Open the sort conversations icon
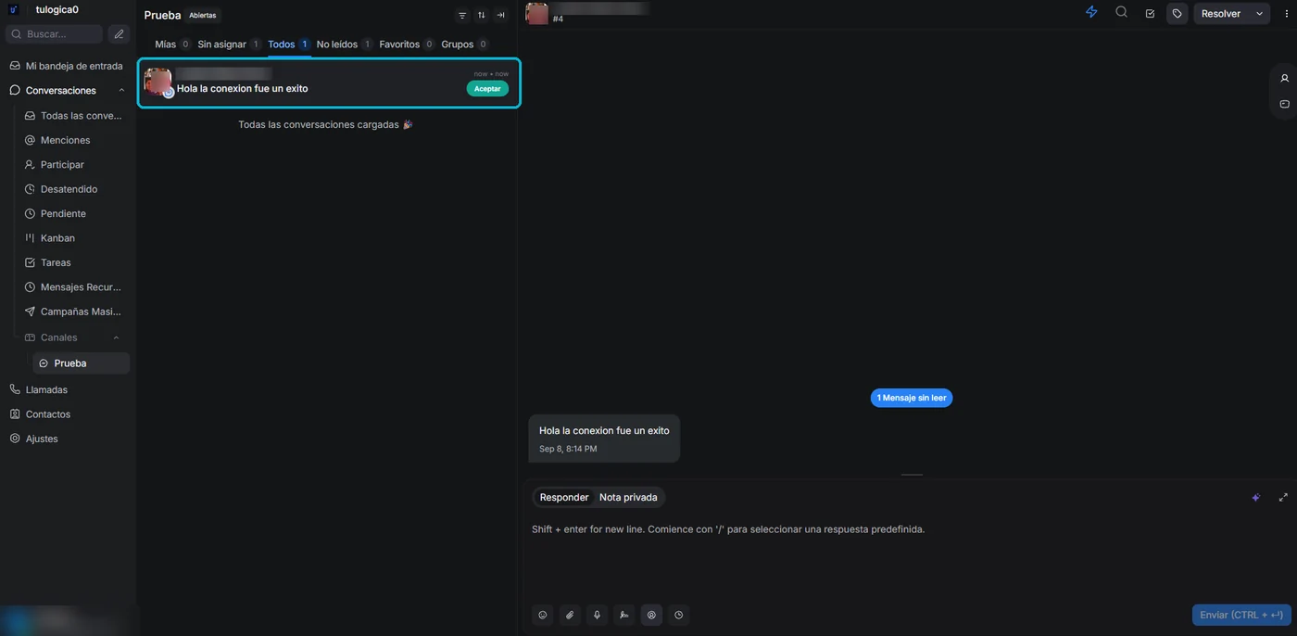 (482, 15)
